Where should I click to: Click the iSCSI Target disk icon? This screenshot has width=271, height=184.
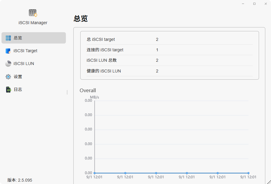pyautogui.click(x=8, y=51)
